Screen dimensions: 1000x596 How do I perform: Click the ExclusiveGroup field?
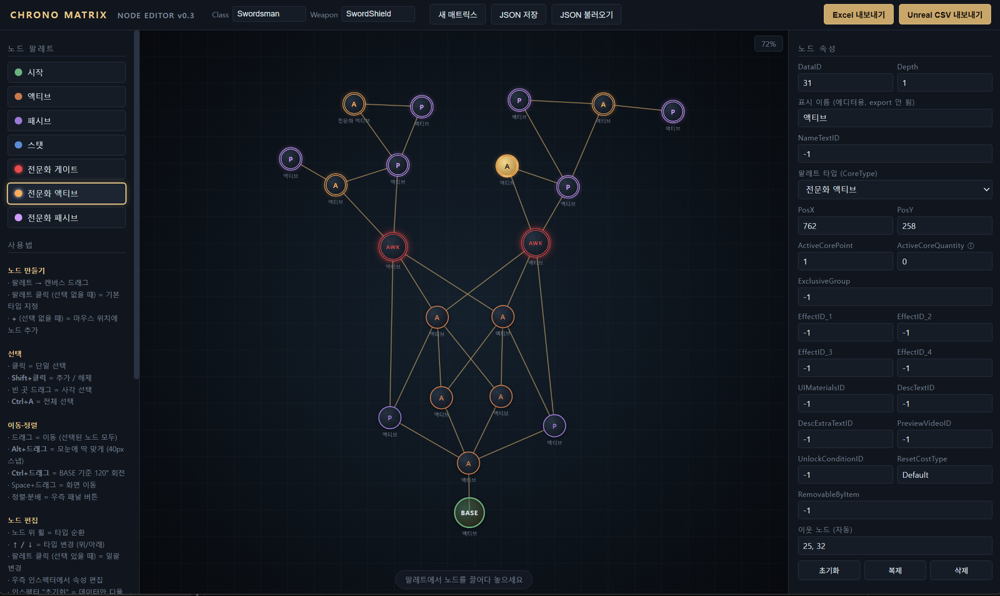pos(895,297)
